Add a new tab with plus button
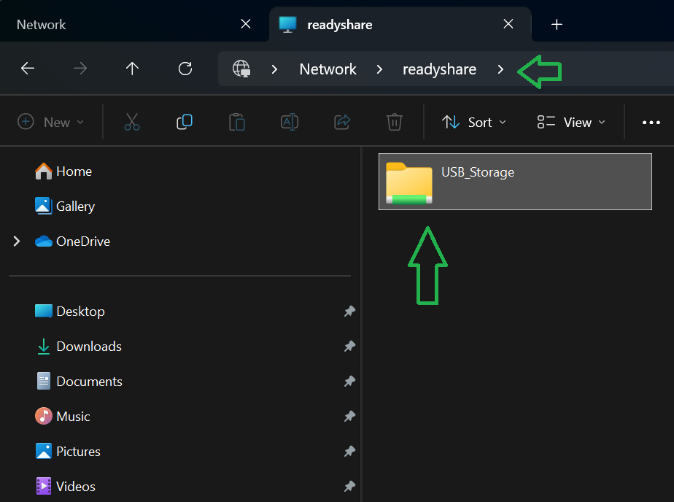 coord(557,25)
